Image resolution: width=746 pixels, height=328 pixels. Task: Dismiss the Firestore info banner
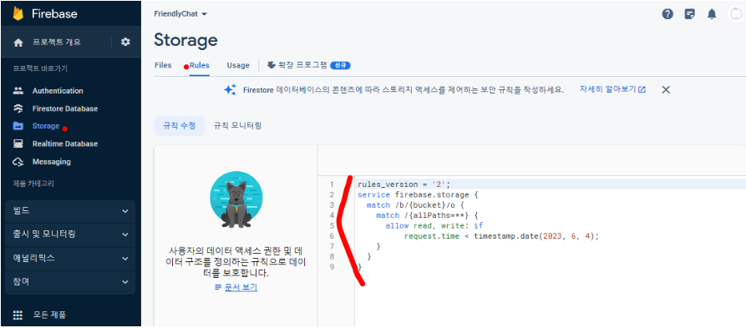point(666,90)
